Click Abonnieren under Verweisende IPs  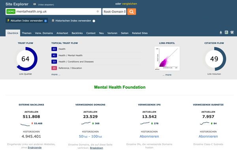pos(149,136)
